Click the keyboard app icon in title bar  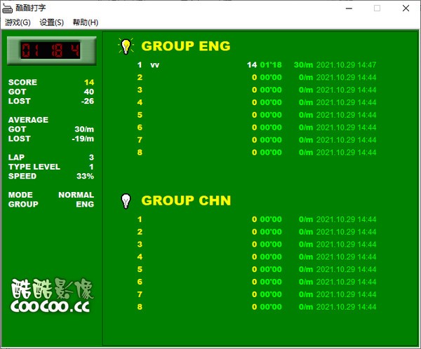coord(8,8)
